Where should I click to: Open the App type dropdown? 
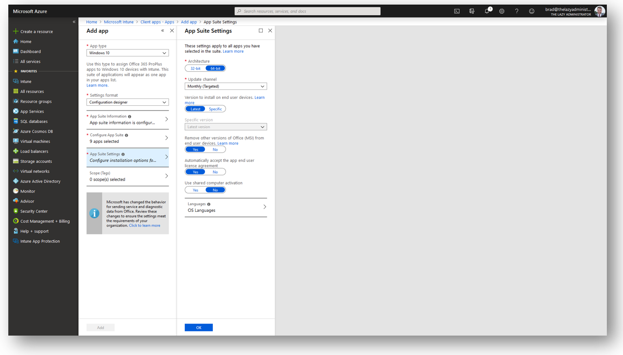pos(127,53)
